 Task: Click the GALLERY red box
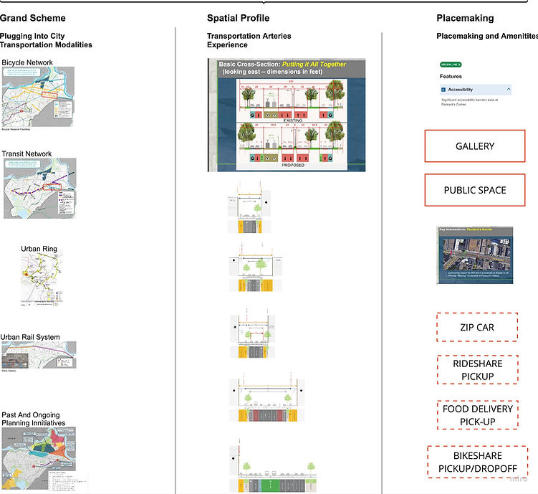click(475, 146)
